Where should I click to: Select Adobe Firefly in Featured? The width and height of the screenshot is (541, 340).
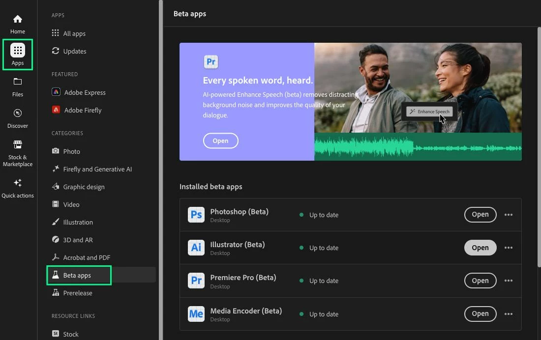(x=77, y=110)
